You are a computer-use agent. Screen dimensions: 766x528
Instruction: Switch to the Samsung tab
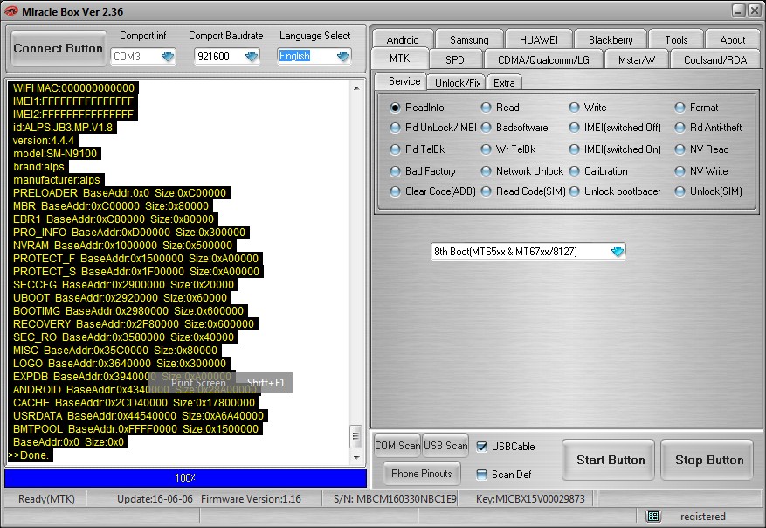coord(469,39)
